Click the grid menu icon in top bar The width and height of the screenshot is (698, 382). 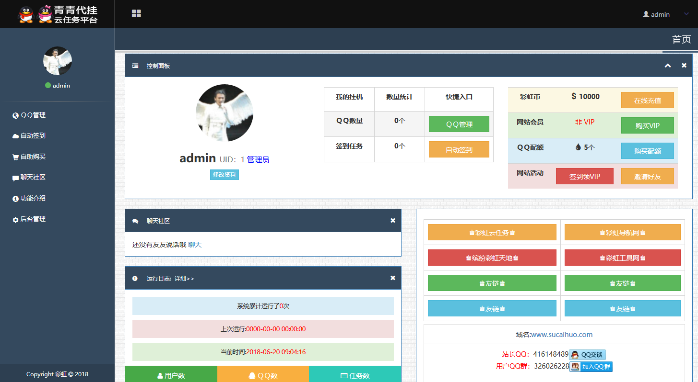(x=136, y=14)
